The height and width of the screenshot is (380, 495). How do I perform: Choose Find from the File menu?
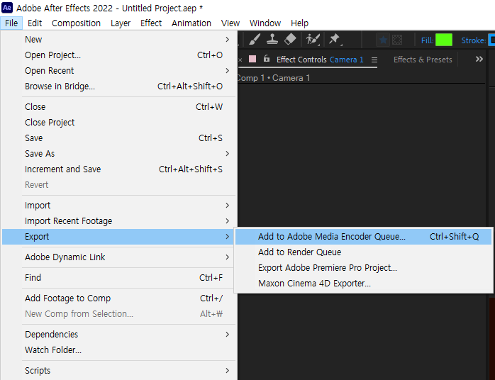118,278
